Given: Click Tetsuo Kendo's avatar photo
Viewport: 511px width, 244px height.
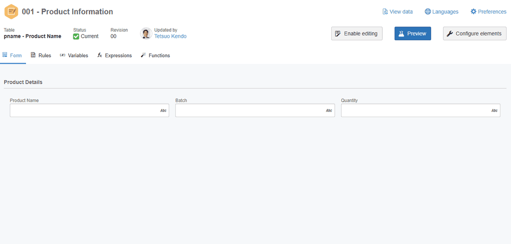Looking at the screenshot, I should pos(146,33).
